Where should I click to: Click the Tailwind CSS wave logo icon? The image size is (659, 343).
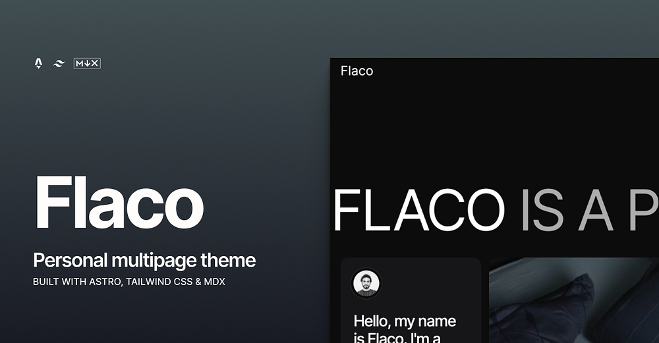(59, 63)
